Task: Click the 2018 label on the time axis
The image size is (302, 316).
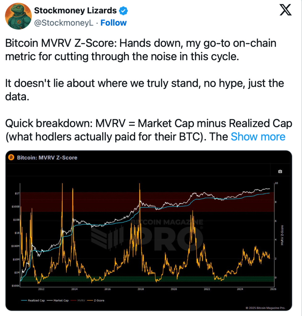Action: 141,289
